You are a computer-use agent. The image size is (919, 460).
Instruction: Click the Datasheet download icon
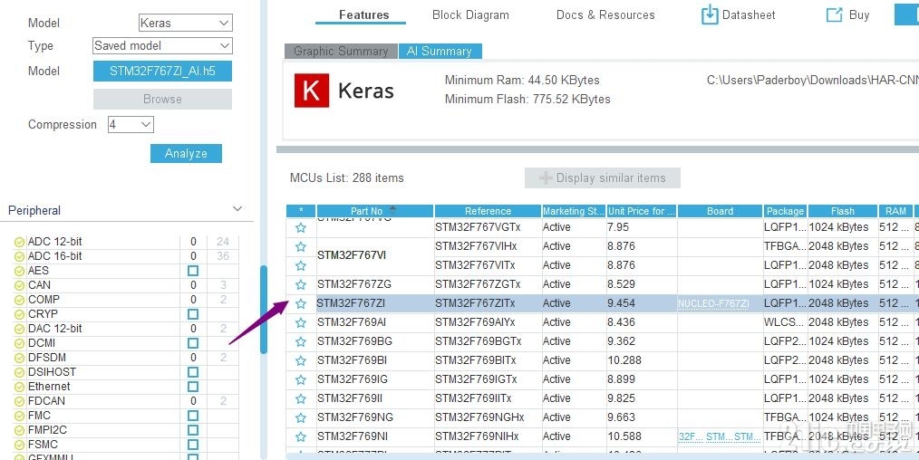click(x=709, y=14)
